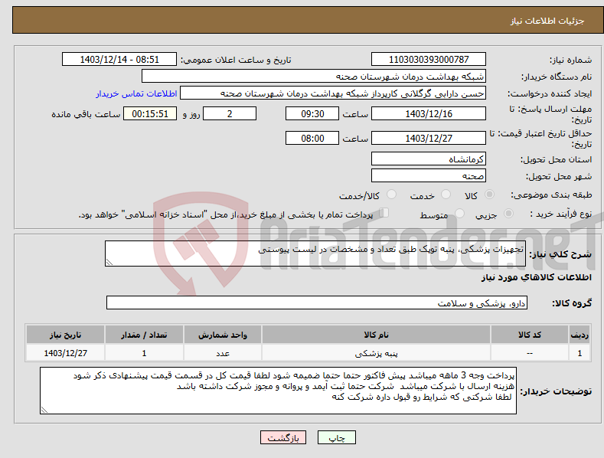This screenshot has height=458, width=604.
Task: Click the بازگشت (back) button
Action: coord(283,437)
